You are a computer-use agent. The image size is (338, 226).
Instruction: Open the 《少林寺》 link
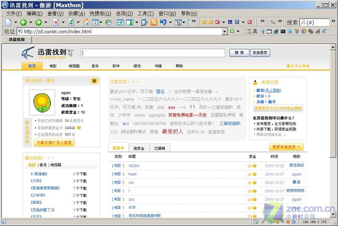click(x=38, y=195)
